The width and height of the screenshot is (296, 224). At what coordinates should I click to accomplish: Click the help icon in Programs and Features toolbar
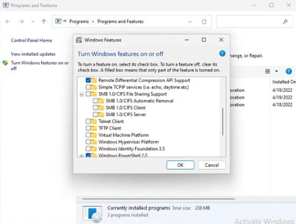pos(288,71)
